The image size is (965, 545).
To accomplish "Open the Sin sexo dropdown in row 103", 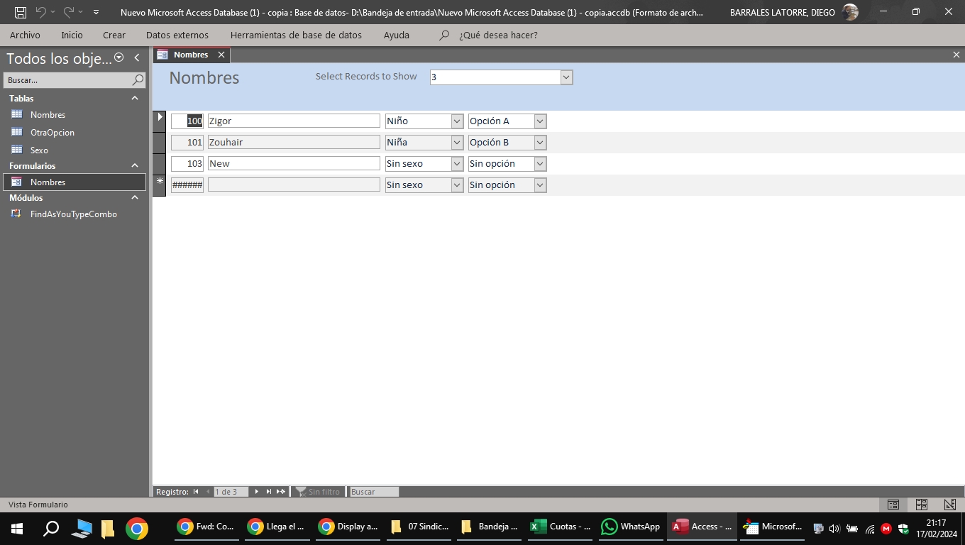I will tap(457, 164).
